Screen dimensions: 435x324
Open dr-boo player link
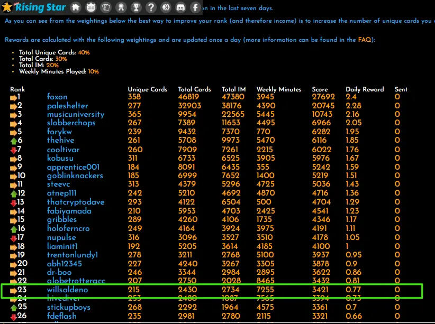click(59, 272)
